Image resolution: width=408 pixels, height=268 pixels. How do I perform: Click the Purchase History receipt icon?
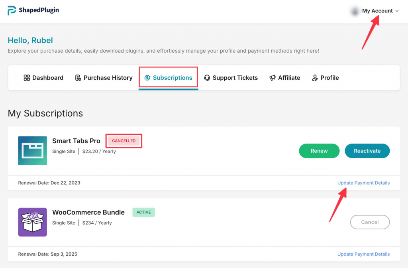[78, 78]
